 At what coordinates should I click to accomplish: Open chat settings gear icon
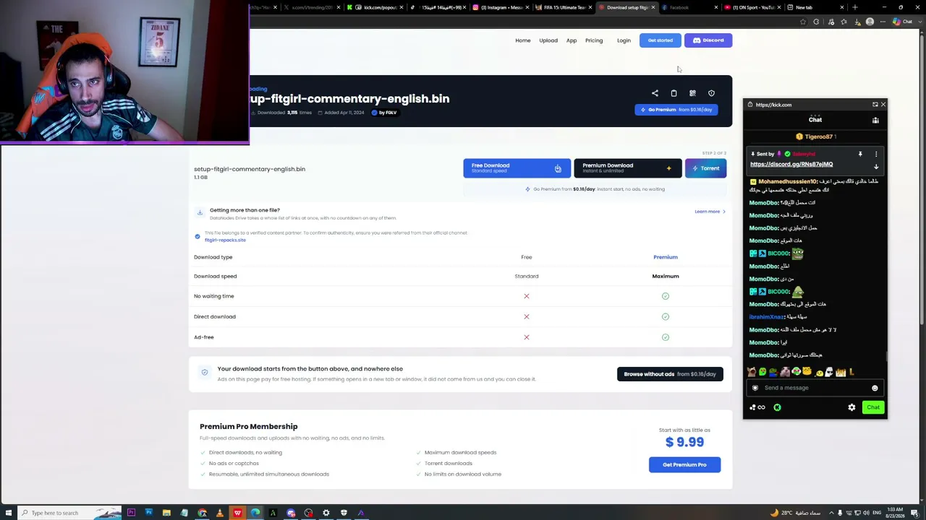(x=851, y=407)
